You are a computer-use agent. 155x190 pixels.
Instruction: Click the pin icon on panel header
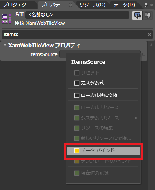(145, 5)
